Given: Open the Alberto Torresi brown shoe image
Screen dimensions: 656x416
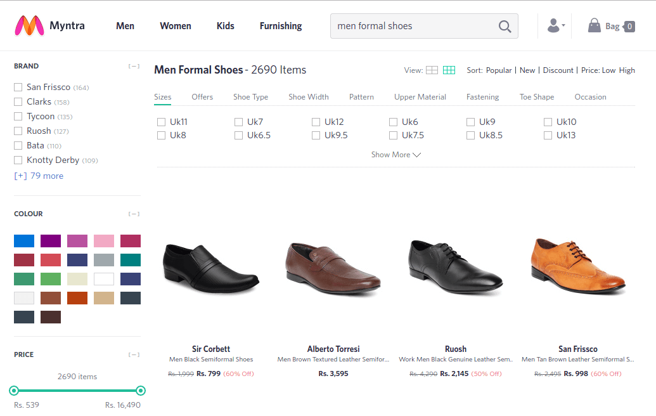Looking at the screenshot, I should pyautogui.click(x=333, y=268).
